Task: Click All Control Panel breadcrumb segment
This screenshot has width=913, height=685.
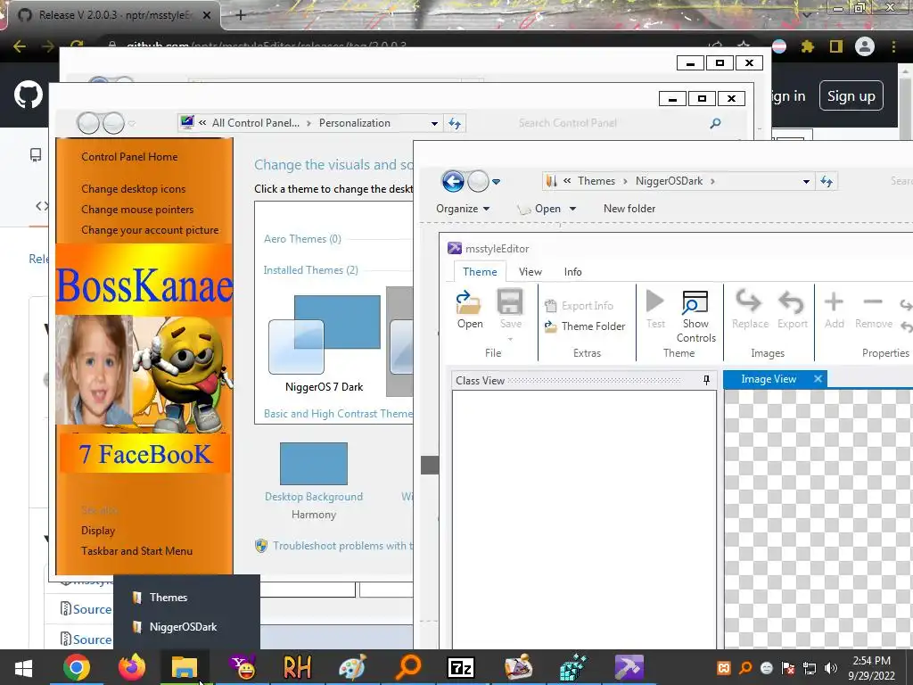Action: point(256,123)
